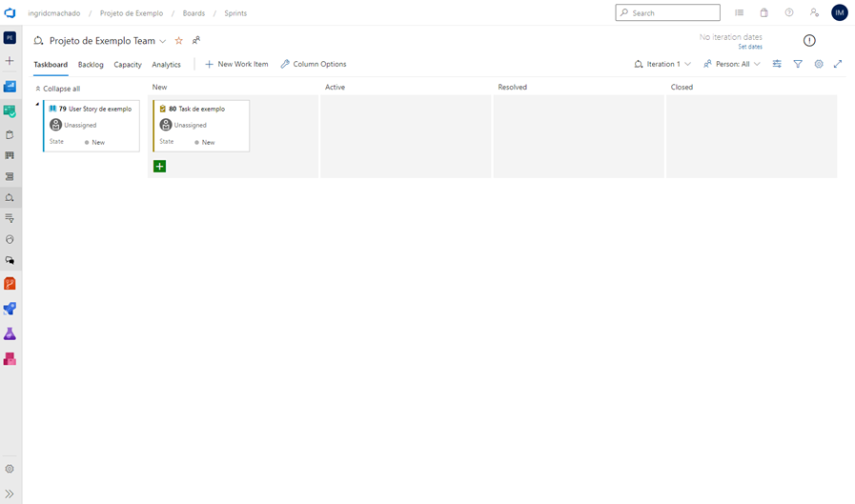Click Projeto de Exemplo breadcrumb
Viewport: 855px width, 504px height.
coord(132,13)
